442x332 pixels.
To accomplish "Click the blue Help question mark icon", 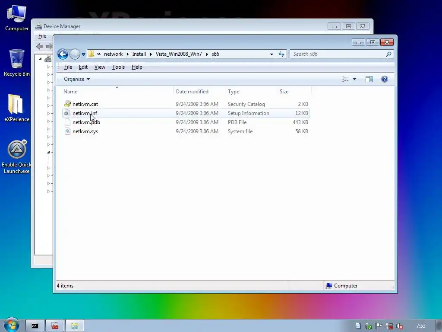I will click(385, 79).
